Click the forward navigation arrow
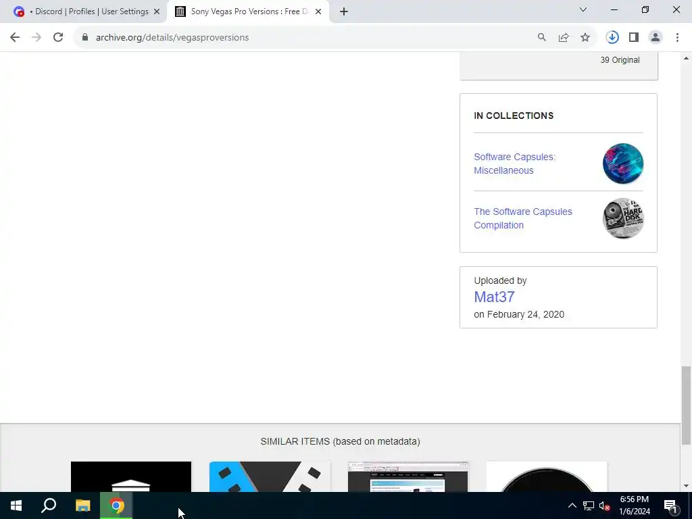Screen dimensions: 692x519 36,38
